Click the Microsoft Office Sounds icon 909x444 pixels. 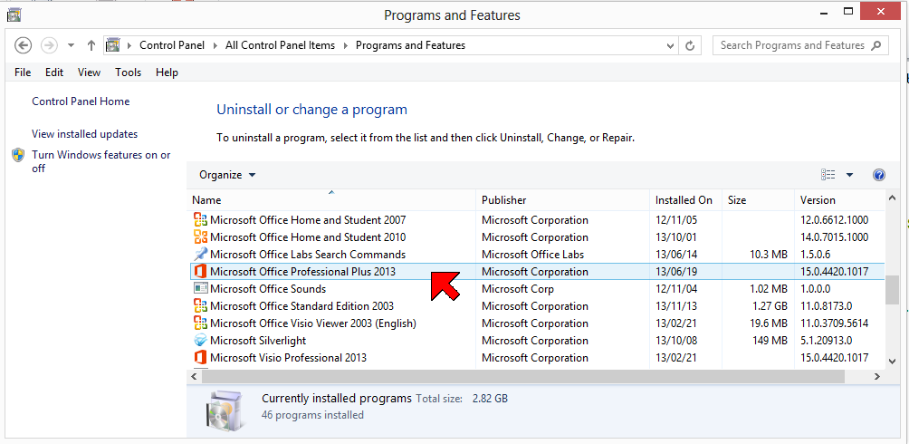[x=201, y=289]
